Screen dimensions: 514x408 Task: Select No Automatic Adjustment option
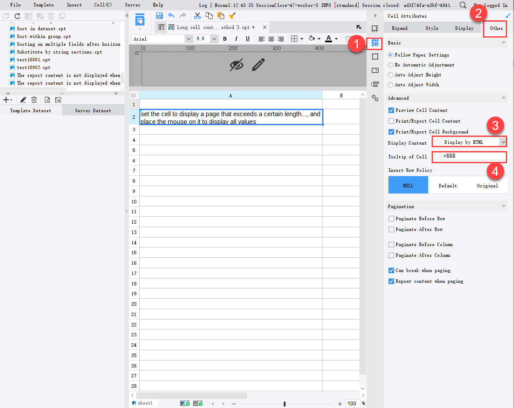(390, 65)
